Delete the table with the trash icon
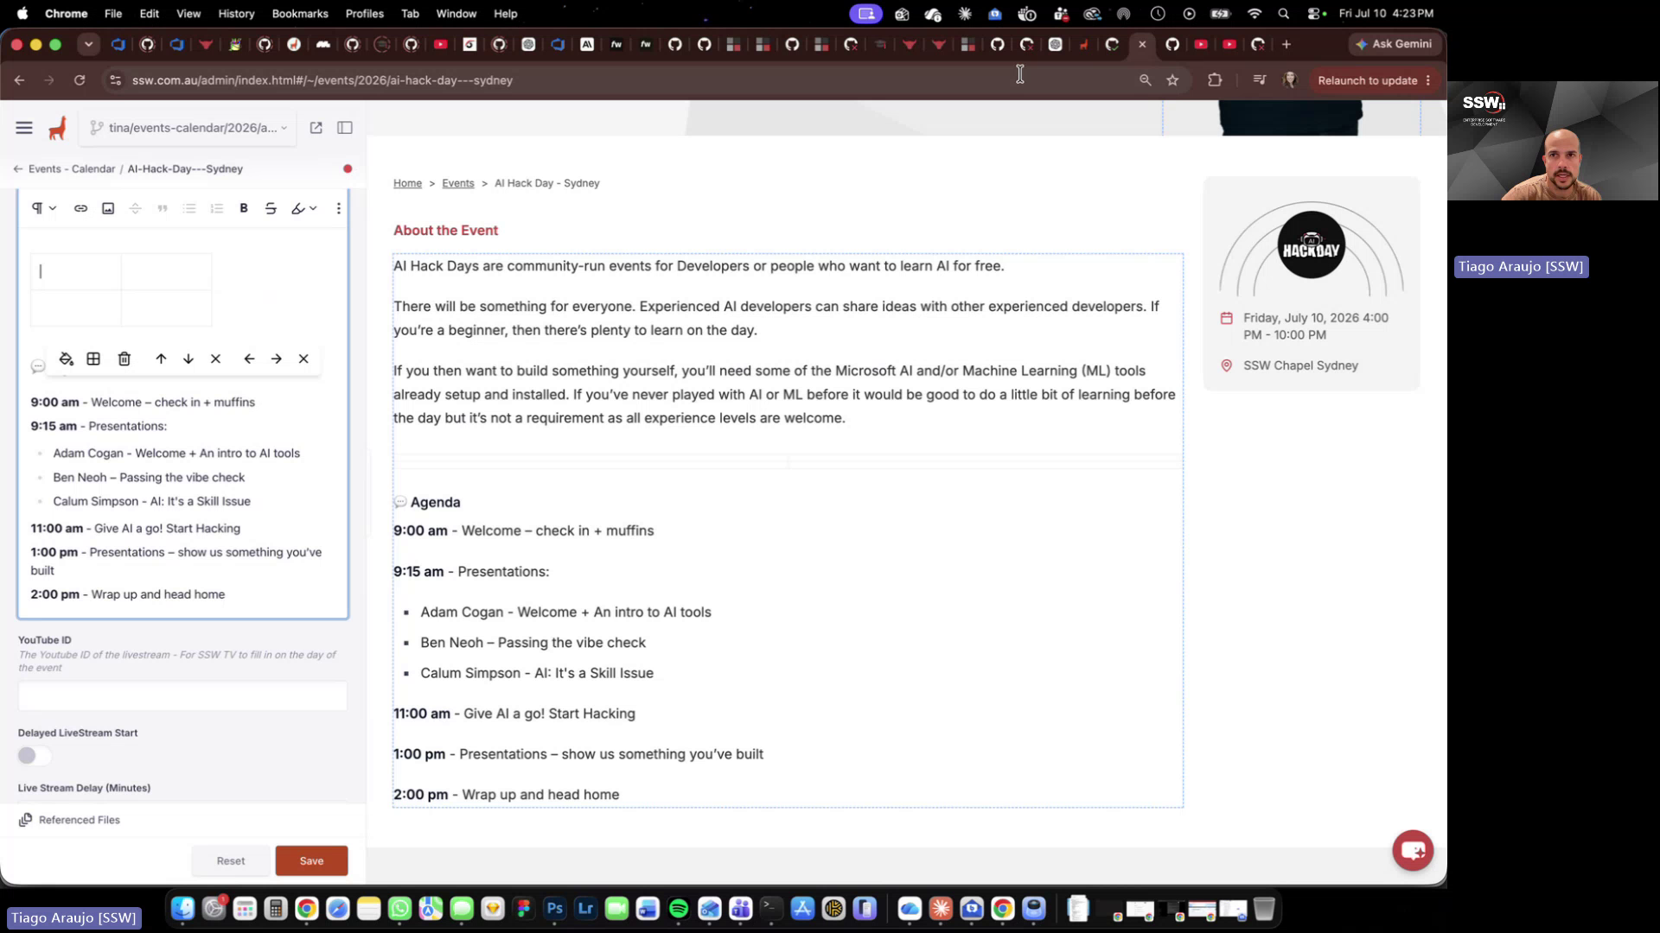The height and width of the screenshot is (933, 1660). [124, 359]
